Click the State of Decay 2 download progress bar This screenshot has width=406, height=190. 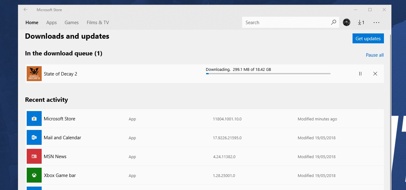pyautogui.click(x=268, y=74)
